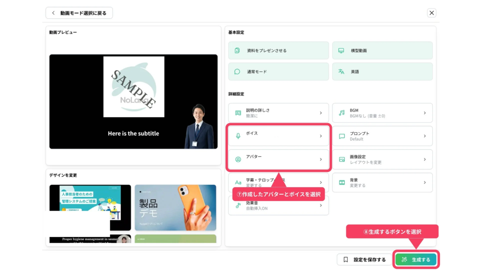Viewport: 480px width, 270px height.
Task: Click the microphone icon in ボイス row
Action: click(238, 136)
